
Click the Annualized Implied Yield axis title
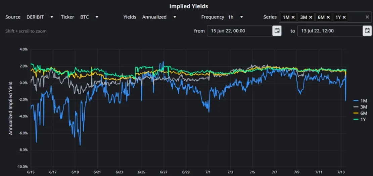pos(11,108)
